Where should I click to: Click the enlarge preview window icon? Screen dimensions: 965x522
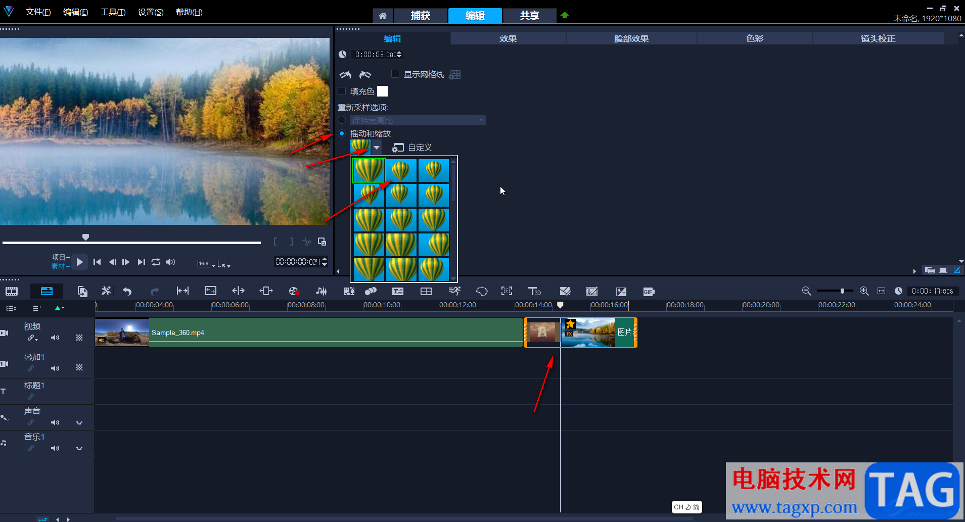322,242
